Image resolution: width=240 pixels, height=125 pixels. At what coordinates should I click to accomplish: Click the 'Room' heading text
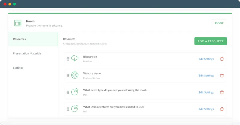[x=30, y=21]
